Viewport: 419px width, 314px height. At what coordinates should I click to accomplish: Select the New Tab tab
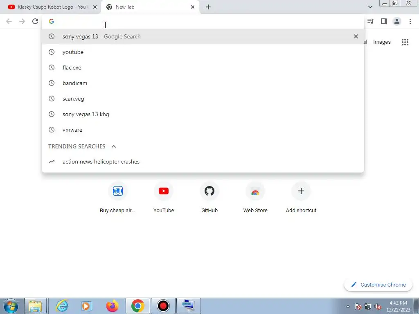[150, 7]
